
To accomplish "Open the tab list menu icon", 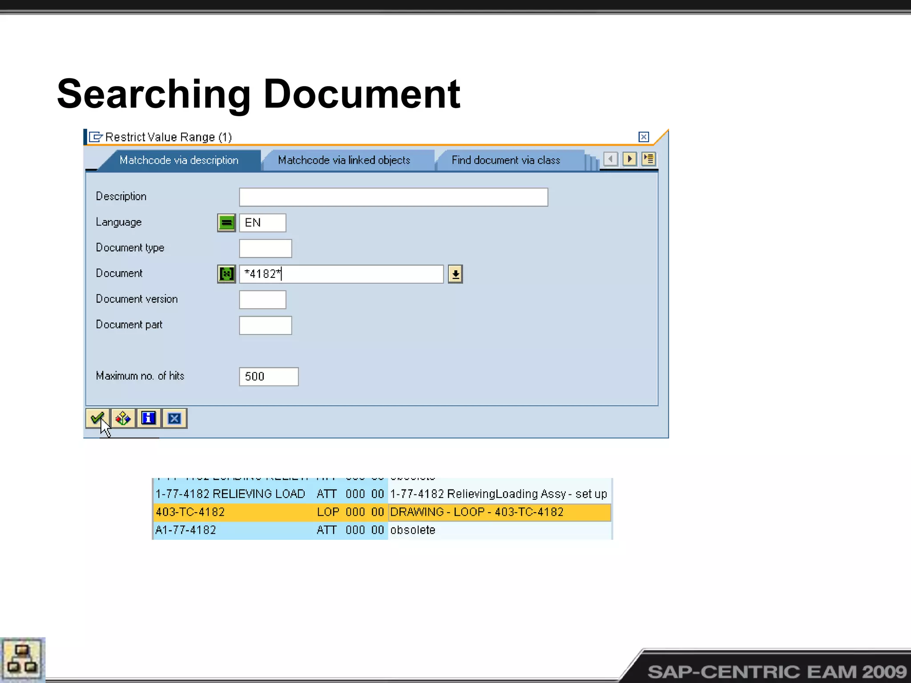I will tap(649, 159).
